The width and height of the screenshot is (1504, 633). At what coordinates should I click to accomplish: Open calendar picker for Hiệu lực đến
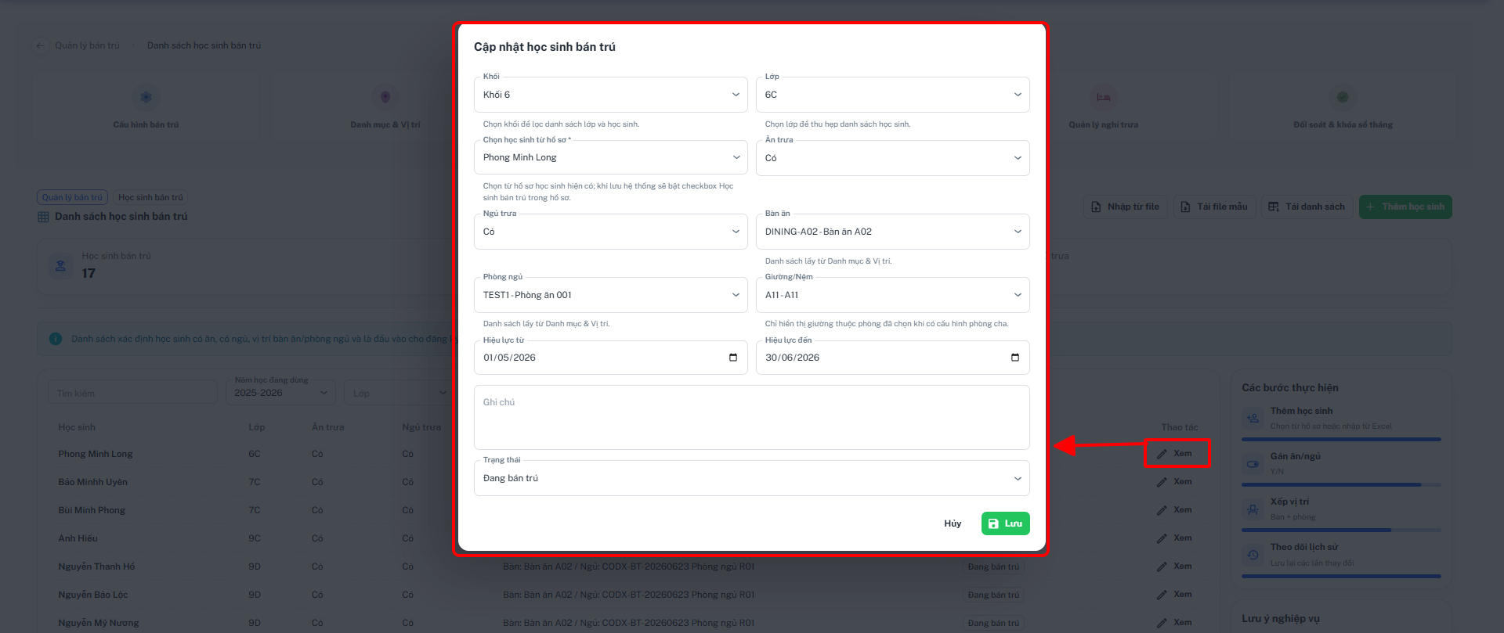click(x=1015, y=358)
